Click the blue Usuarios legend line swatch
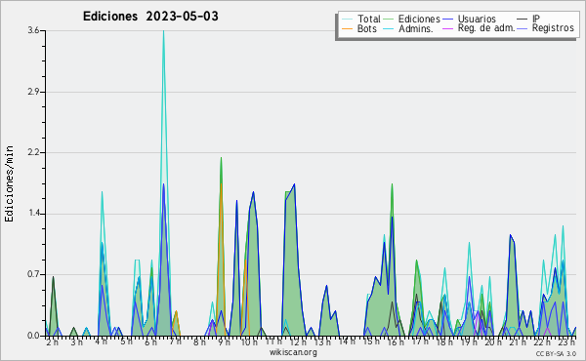Viewport: 586px width, 361px height. 447,20
